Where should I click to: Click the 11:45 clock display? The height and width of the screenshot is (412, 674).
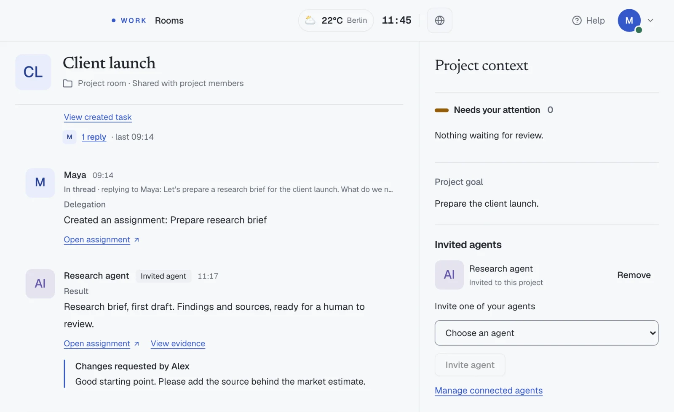pyautogui.click(x=396, y=20)
